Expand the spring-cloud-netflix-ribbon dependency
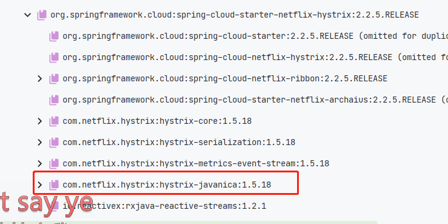 [40, 78]
